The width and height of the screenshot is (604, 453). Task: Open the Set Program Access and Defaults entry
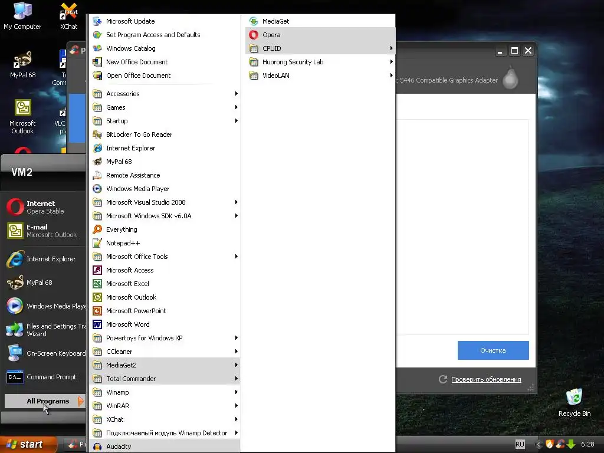(165, 35)
